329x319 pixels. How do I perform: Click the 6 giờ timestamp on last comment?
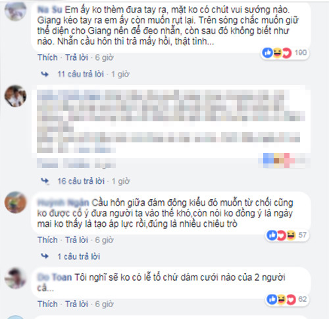[x=104, y=304]
